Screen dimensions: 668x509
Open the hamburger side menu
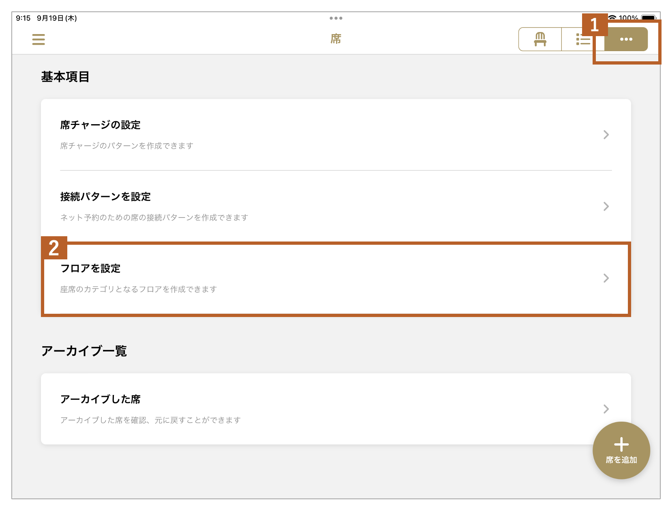pyautogui.click(x=39, y=39)
